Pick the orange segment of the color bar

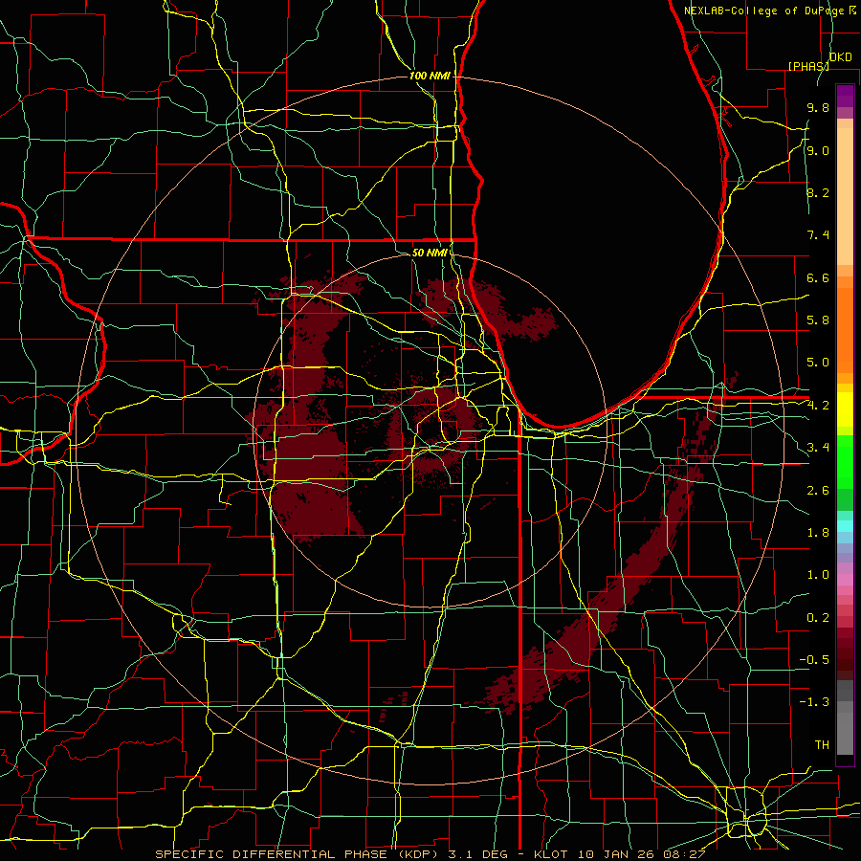(x=845, y=330)
